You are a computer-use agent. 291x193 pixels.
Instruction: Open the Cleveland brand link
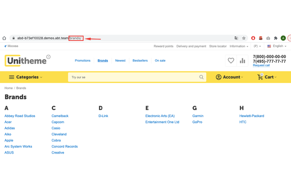(59, 134)
